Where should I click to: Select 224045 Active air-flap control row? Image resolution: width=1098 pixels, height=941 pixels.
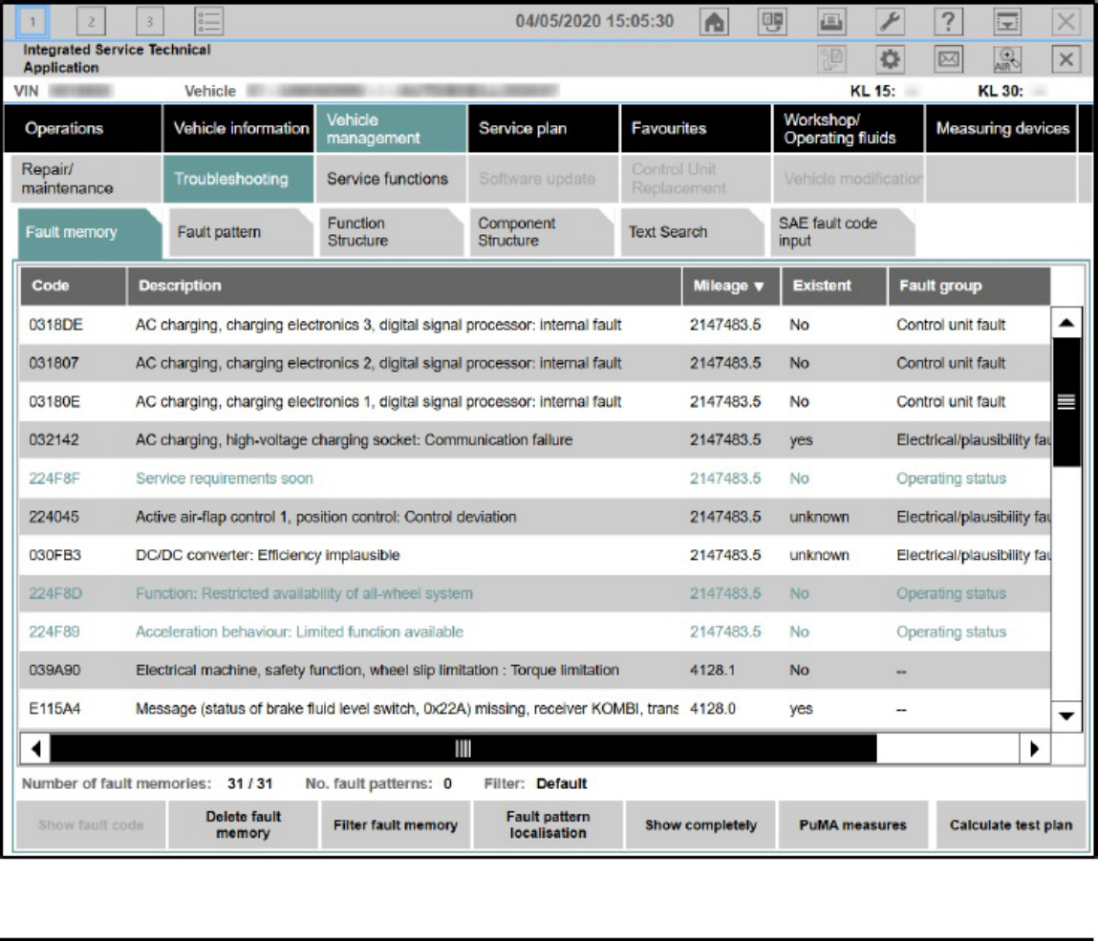[x=535, y=518]
